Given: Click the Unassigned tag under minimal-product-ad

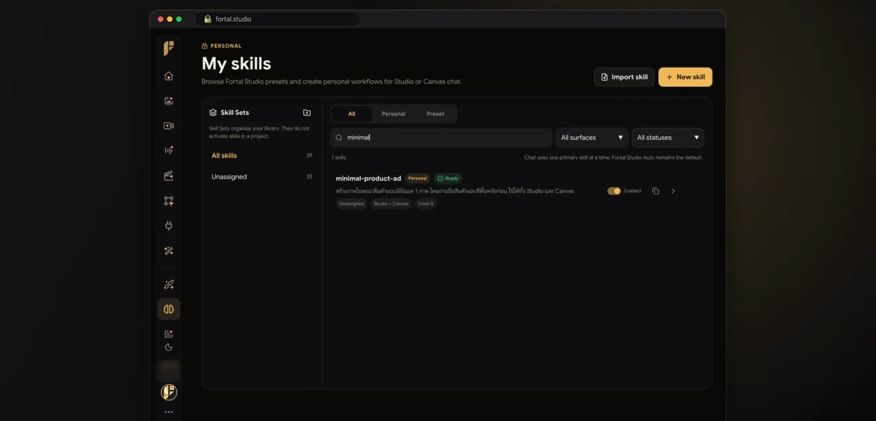Looking at the screenshot, I should (352, 204).
